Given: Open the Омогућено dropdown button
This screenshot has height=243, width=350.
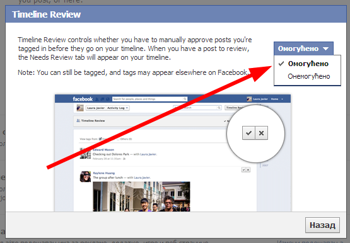Looking at the screenshot, I should (303, 48).
